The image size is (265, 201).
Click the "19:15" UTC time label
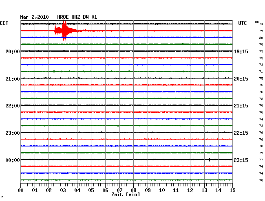coord(241,51)
